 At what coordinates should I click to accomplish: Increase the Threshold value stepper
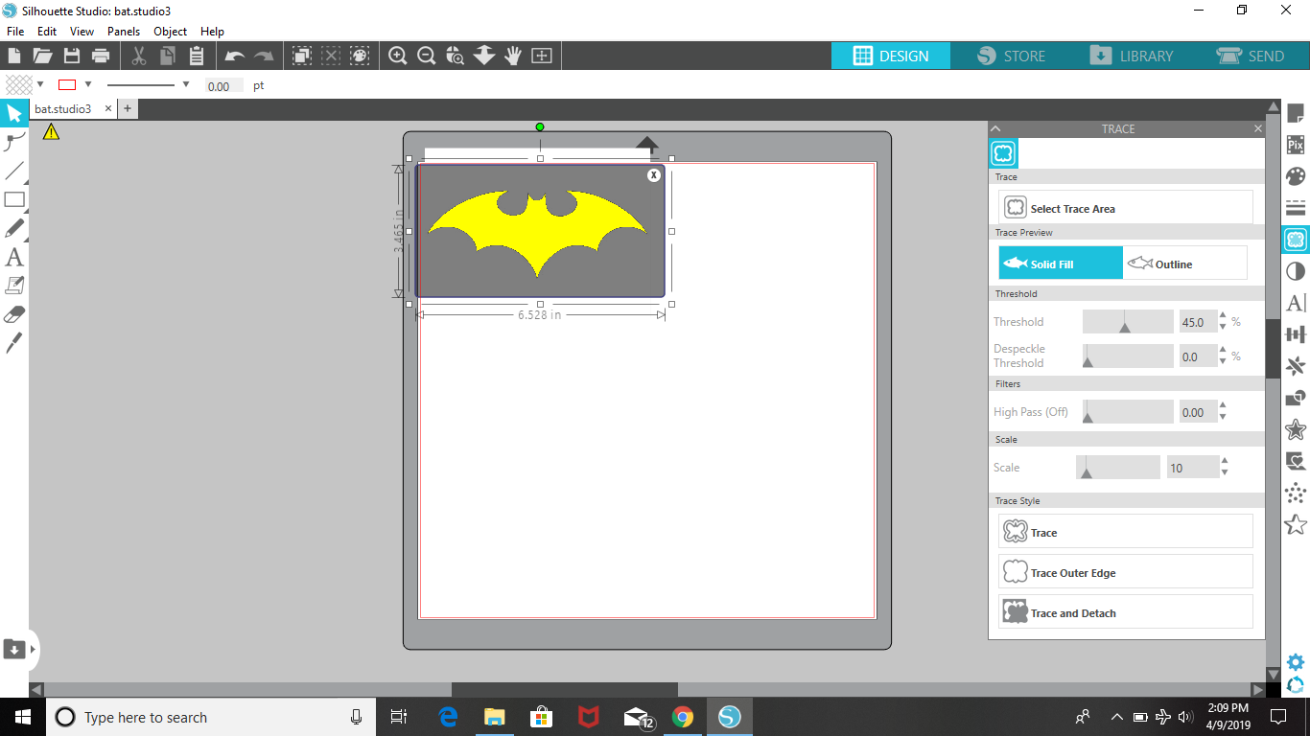(x=1223, y=316)
